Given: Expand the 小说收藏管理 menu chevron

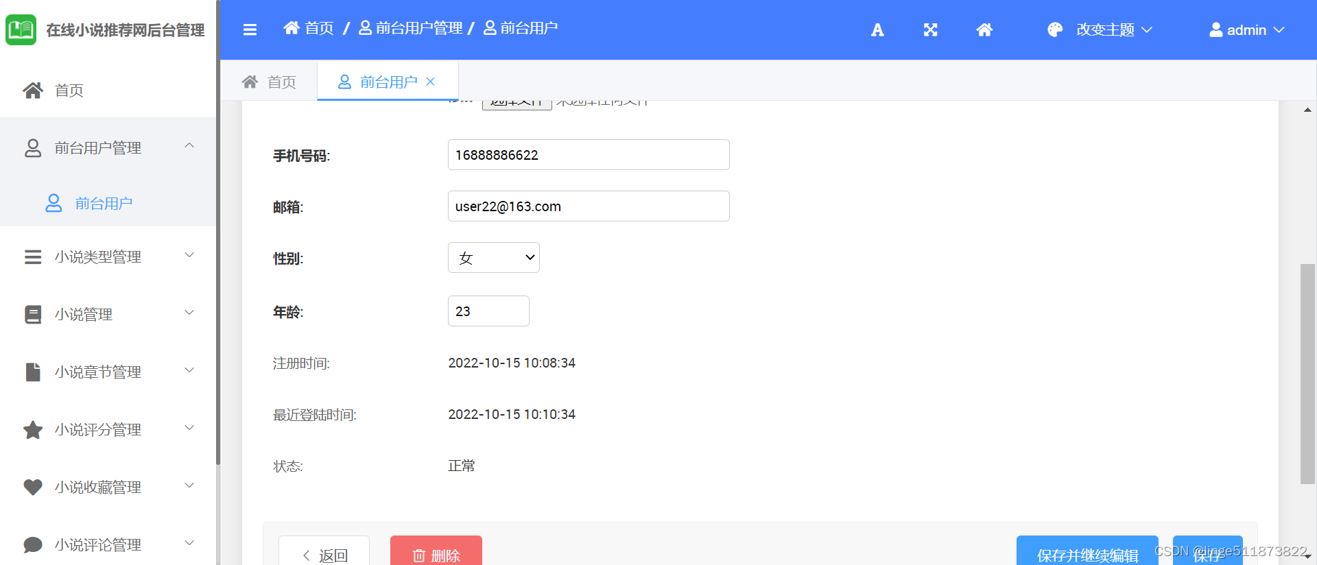Looking at the screenshot, I should 190,485.
